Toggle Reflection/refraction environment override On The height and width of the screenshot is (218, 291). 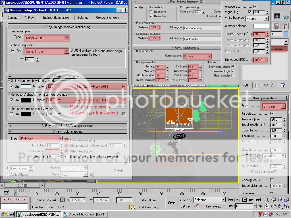11,100
